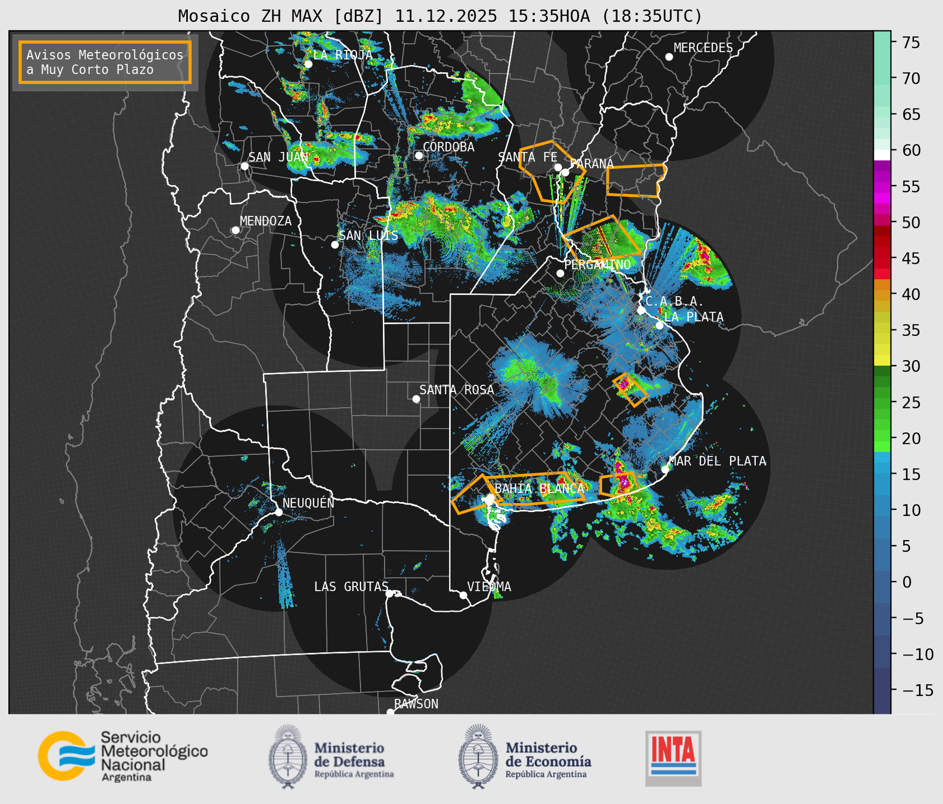Viewport: 943px width, 804px height.
Task: Click the MENDOZA map label
Action: point(266,221)
